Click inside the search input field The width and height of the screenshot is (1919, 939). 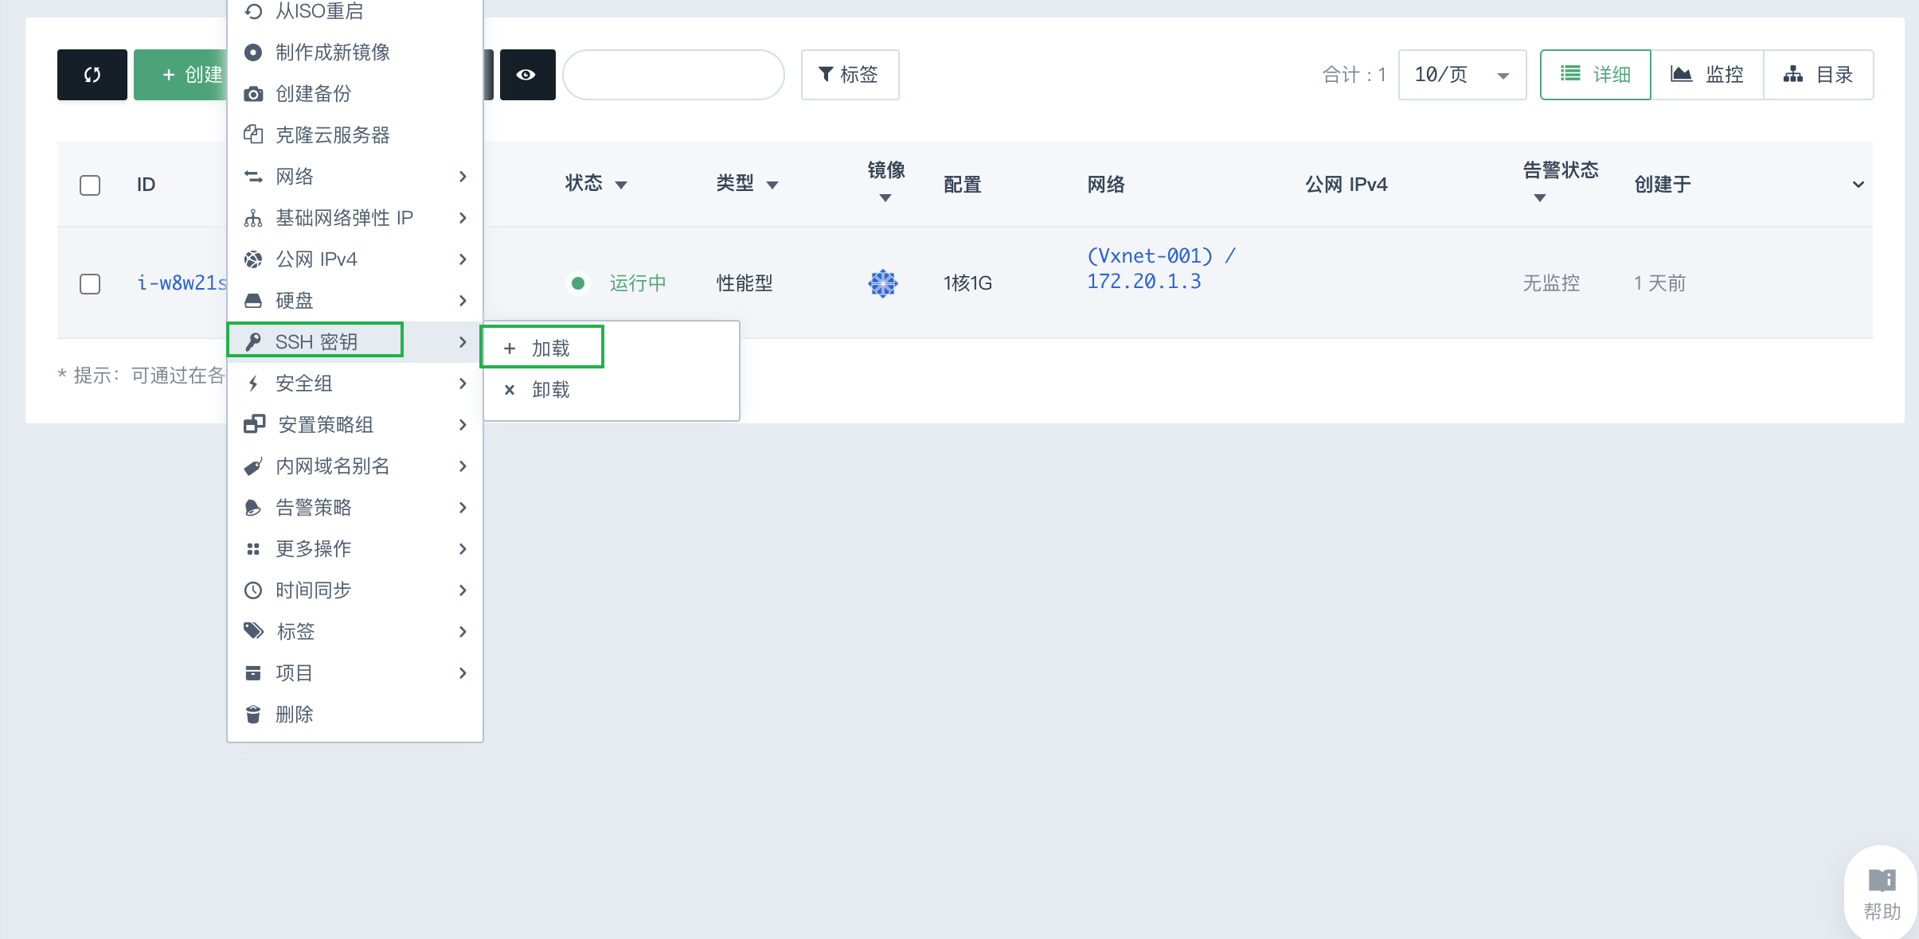coord(673,74)
